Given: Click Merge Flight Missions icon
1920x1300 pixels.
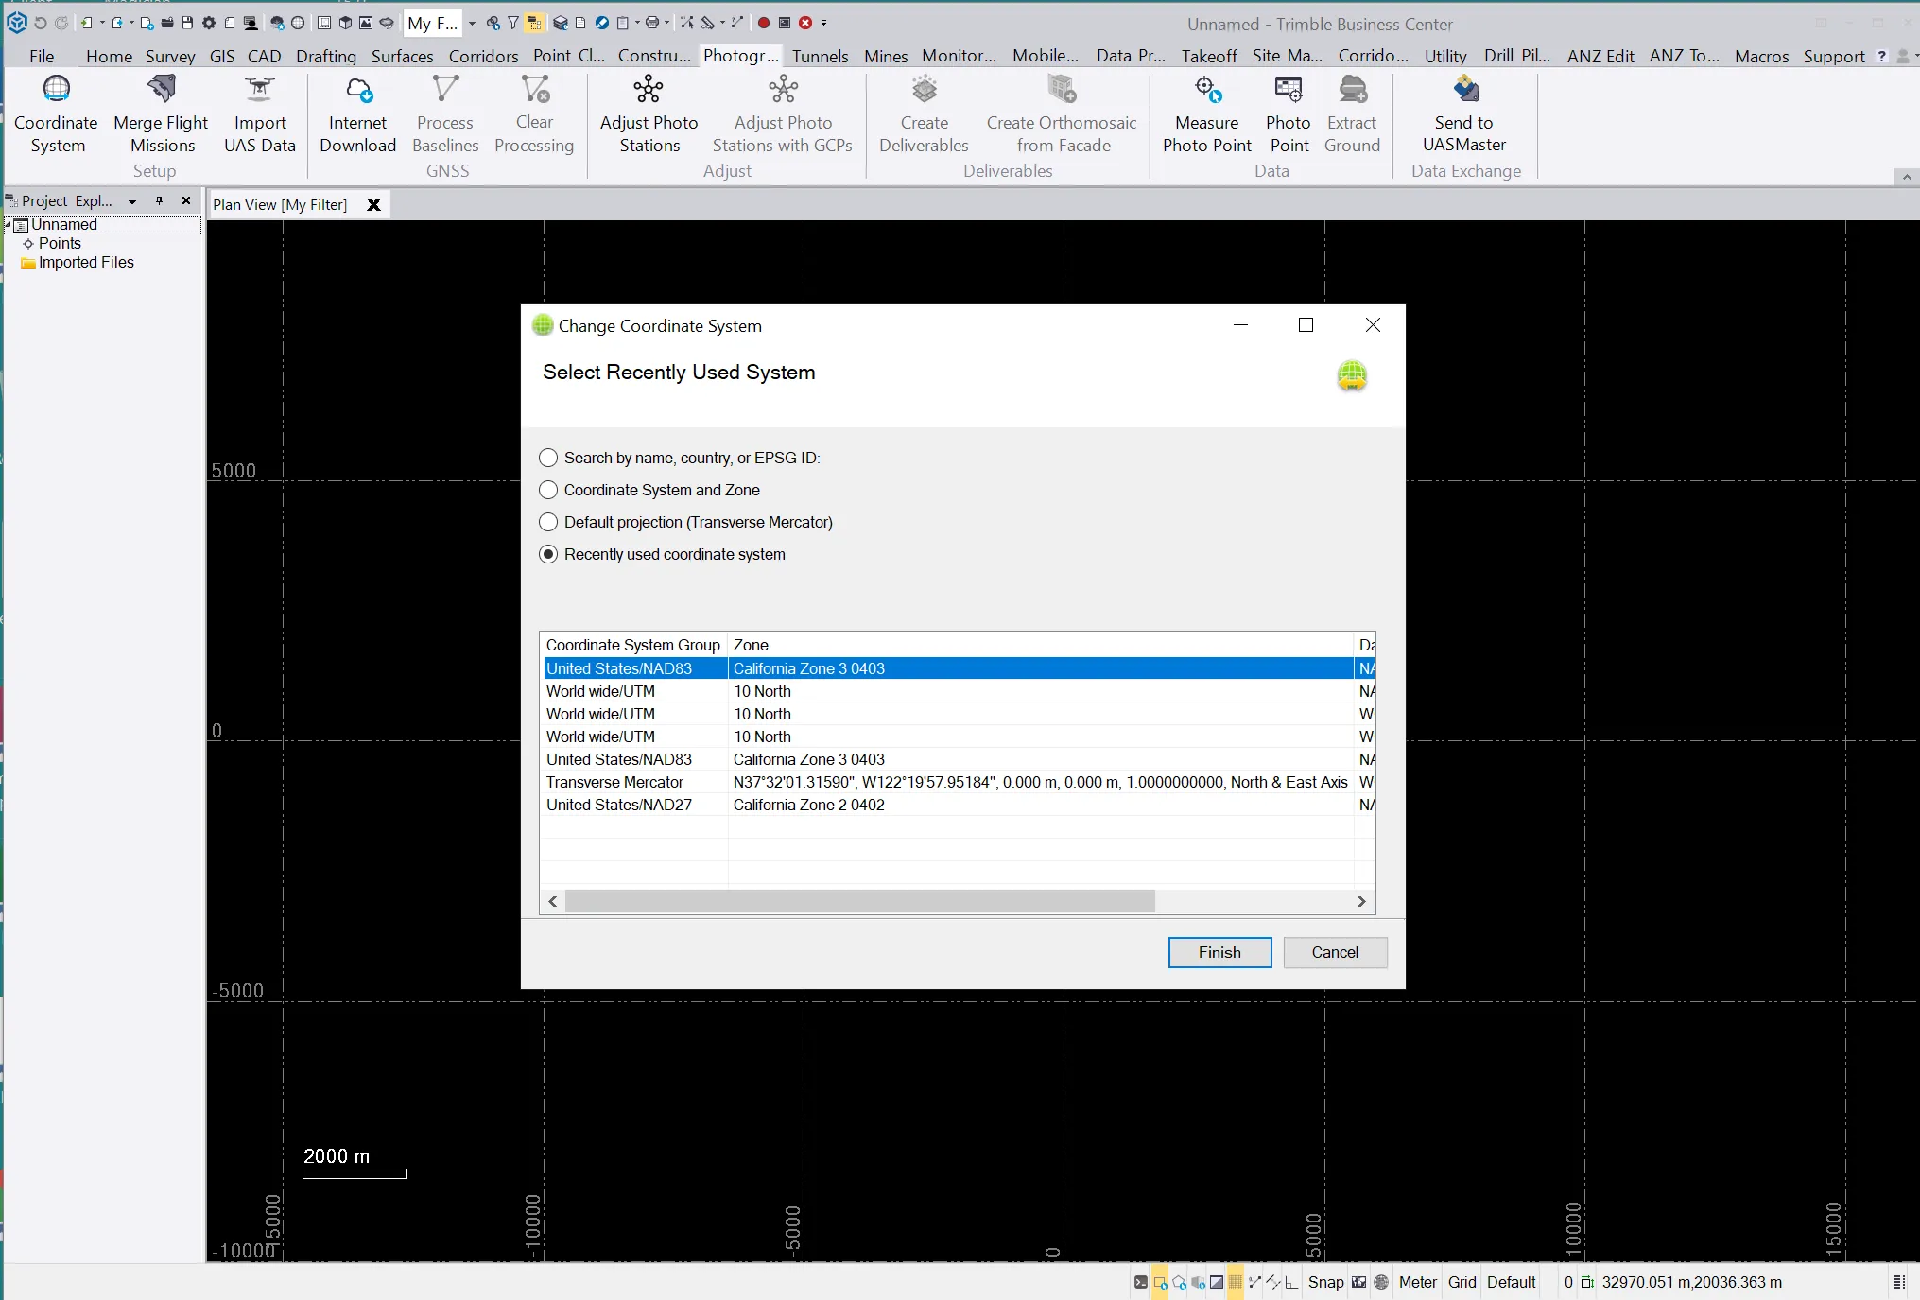Looking at the screenshot, I should 162,90.
